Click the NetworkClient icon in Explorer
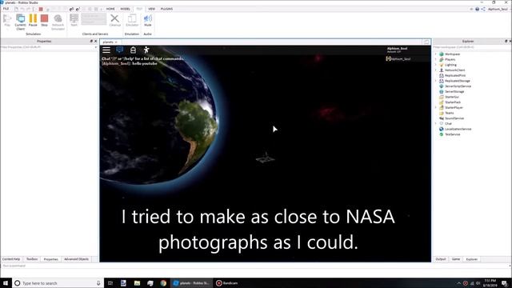Viewport: 512px width, 288px height. (x=441, y=70)
